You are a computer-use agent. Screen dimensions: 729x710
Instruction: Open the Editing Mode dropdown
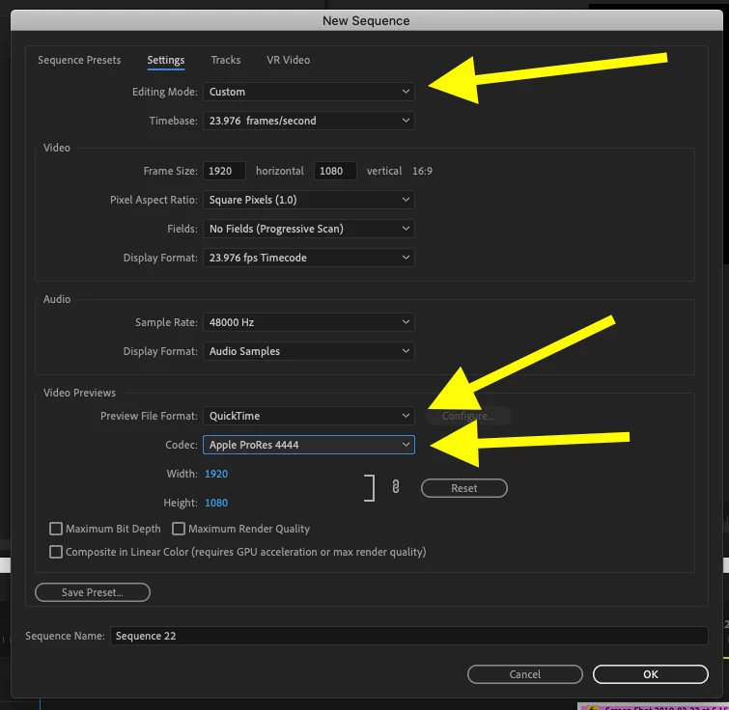[309, 92]
